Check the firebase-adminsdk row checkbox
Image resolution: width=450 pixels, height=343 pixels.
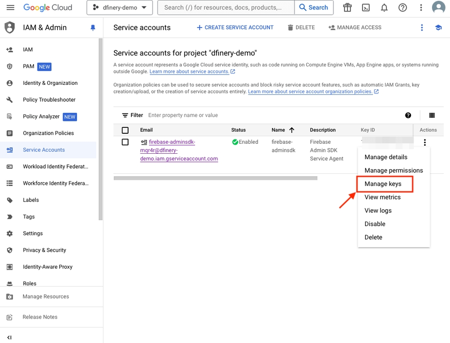click(125, 142)
